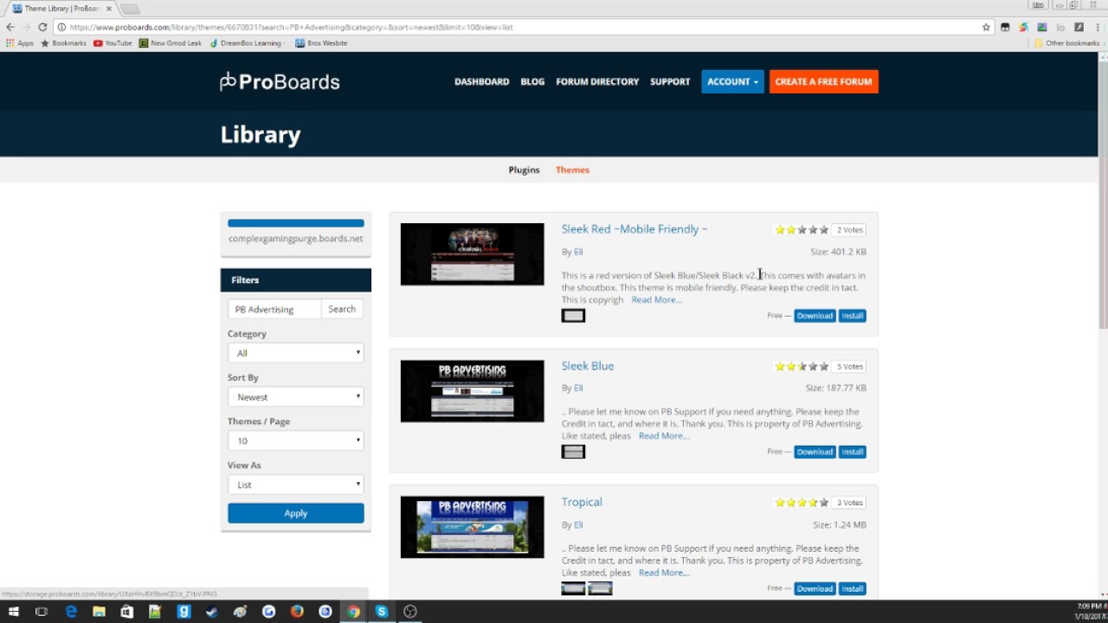The image size is (1108, 623).
Task: Open the Category dropdown set to All
Action: [296, 353]
